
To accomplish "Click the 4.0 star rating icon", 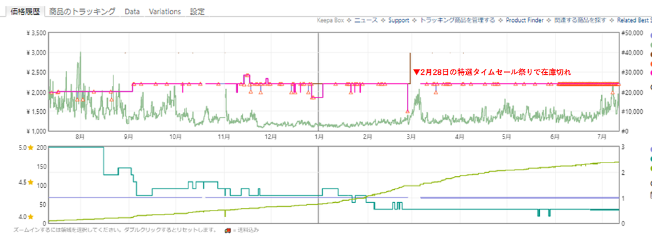I will pos(31,216).
